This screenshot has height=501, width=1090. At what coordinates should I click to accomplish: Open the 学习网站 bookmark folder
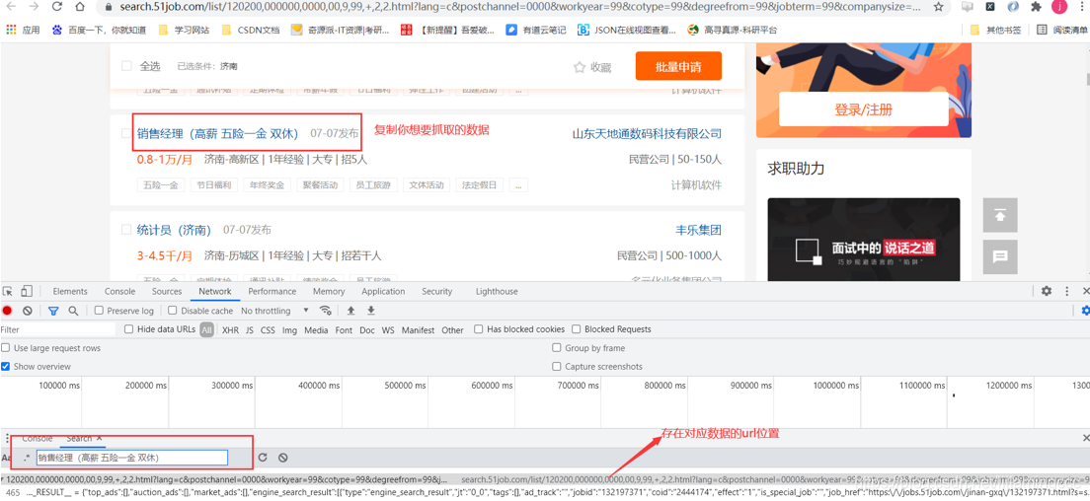point(185,30)
